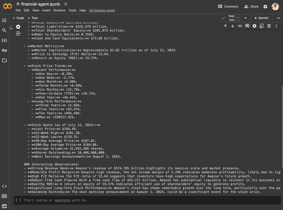Open the Gemini assistant

(261, 18)
